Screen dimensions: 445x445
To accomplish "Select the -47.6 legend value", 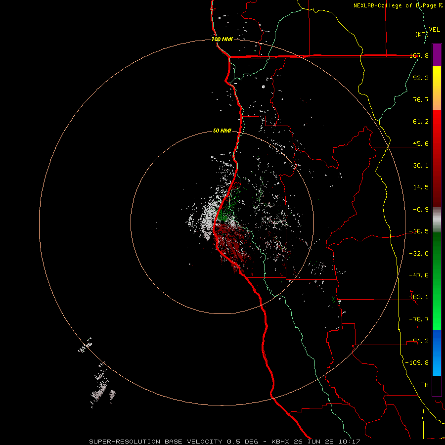I will pos(419,275).
